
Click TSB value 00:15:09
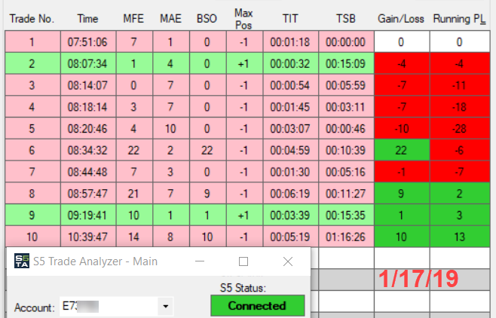click(x=347, y=63)
